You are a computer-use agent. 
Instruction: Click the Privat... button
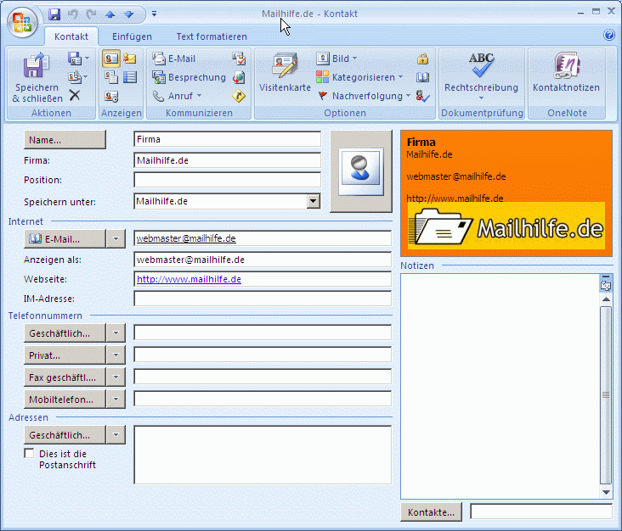tap(65, 355)
